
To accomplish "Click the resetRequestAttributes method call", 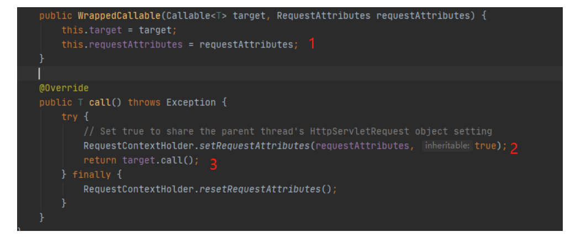I will click(260, 189).
